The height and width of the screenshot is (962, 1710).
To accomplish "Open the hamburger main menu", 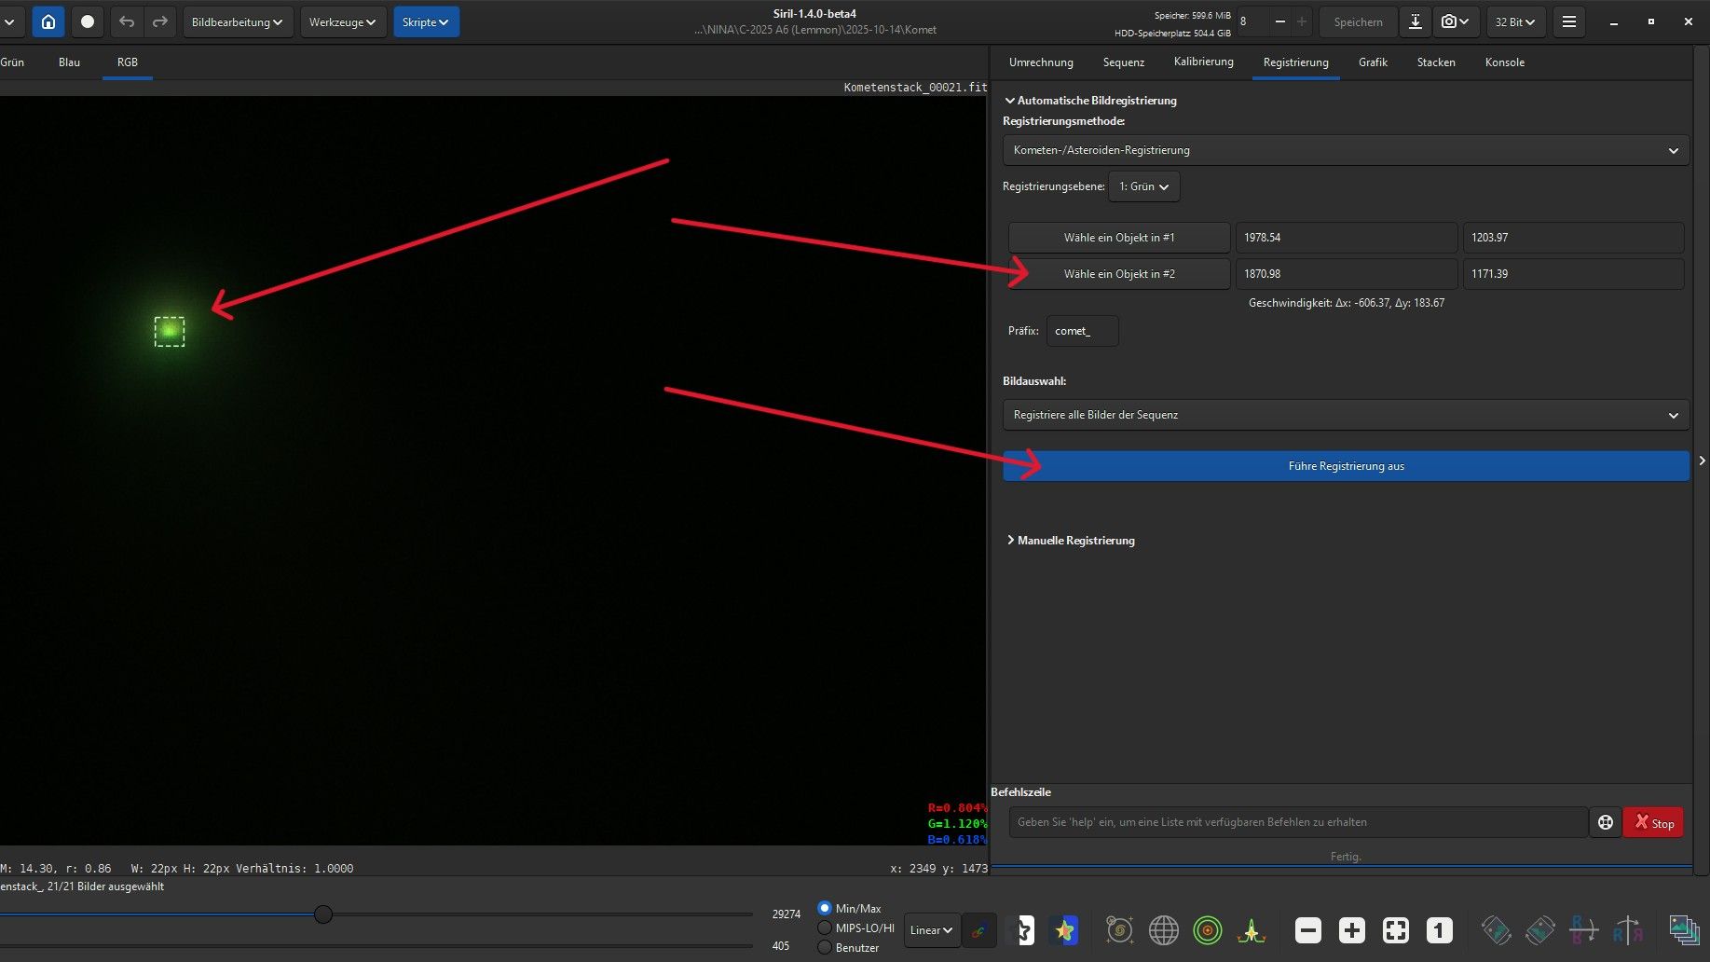I will point(1569,21).
